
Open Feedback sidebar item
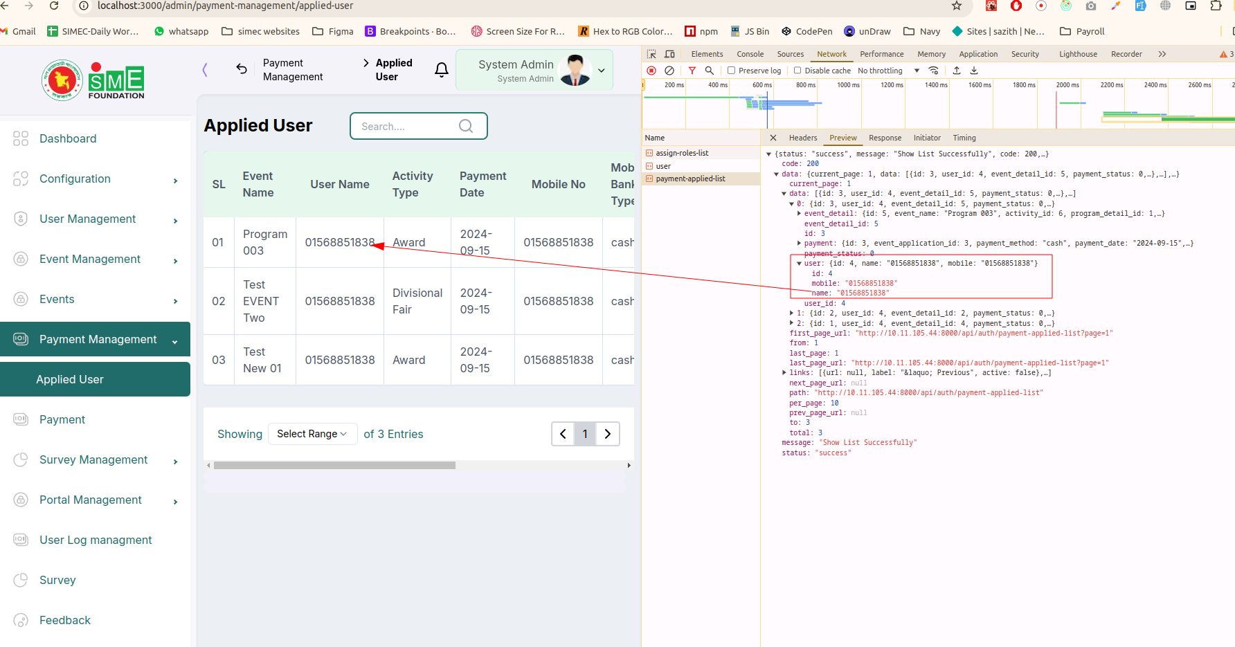tap(95, 620)
